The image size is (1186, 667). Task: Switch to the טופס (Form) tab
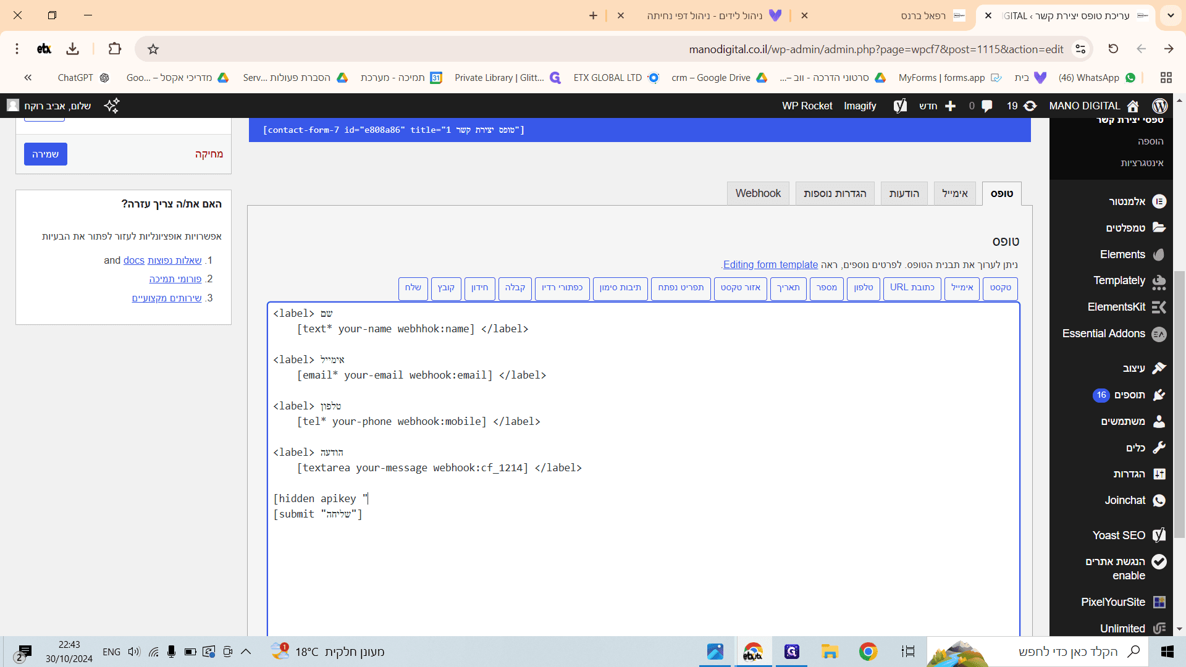coord(1002,193)
